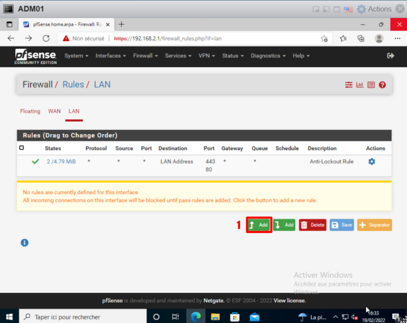
Task: Click the blue info icon below rules
Action: pyautogui.click(x=25, y=242)
